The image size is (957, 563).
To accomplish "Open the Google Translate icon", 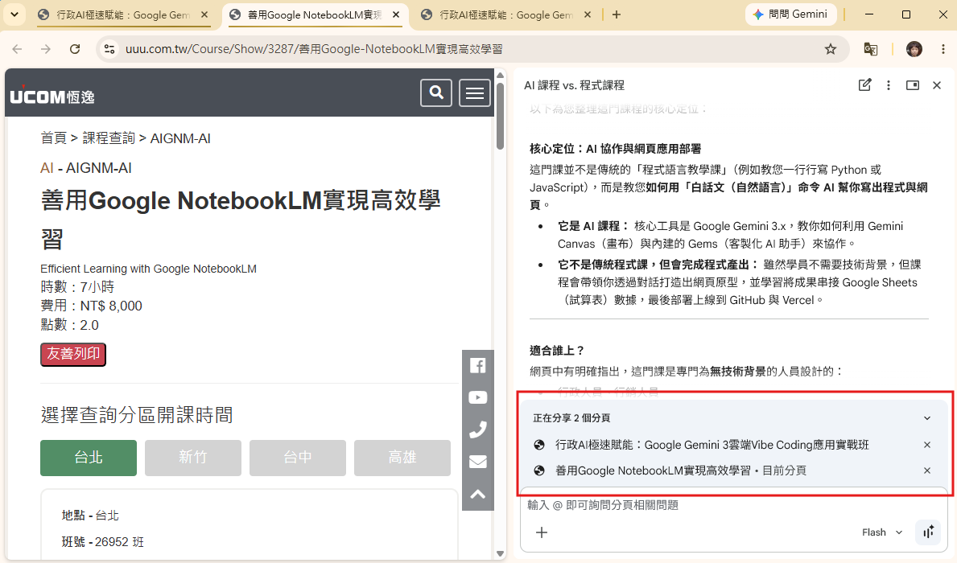I will tap(871, 49).
